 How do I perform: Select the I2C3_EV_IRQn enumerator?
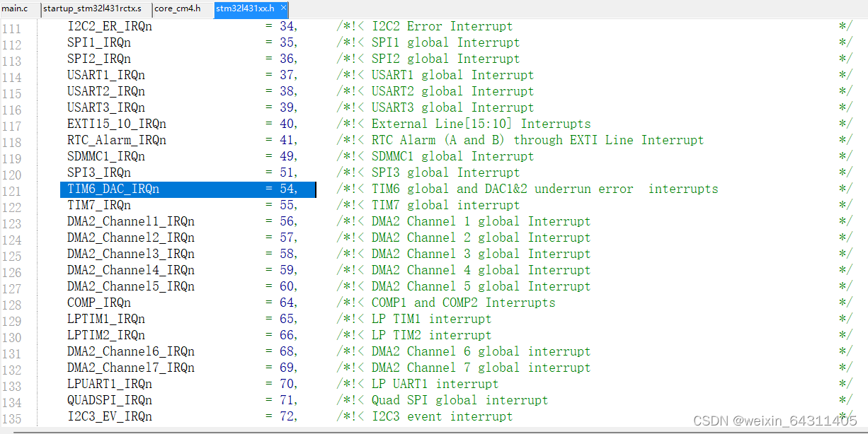(x=108, y=416)
